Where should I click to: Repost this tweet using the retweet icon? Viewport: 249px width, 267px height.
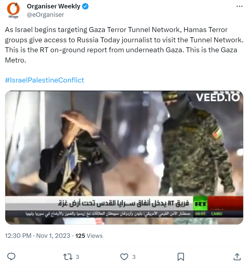pos(68,257)
